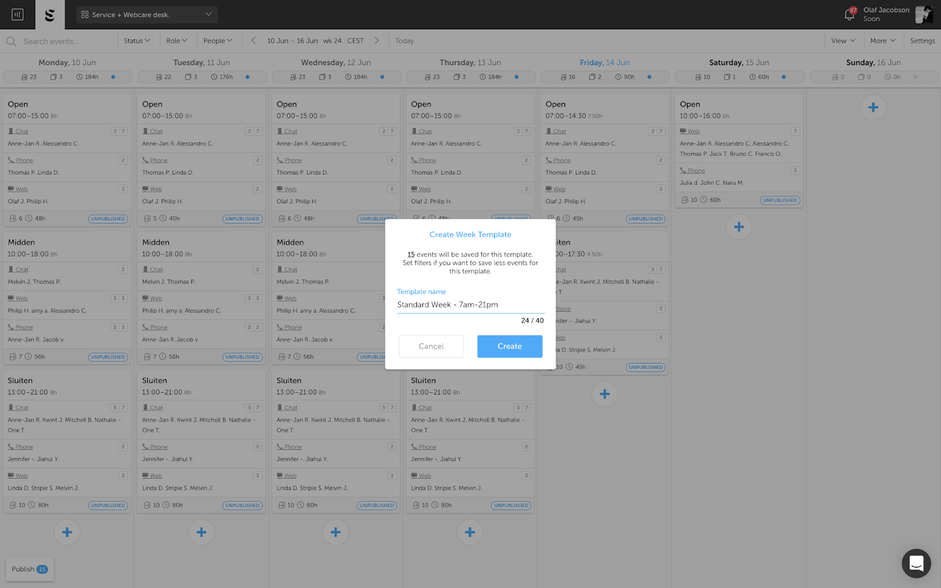
Task: Click Tuesday Sluiten UNPUBLISHED badge
Action: (242, 506)
